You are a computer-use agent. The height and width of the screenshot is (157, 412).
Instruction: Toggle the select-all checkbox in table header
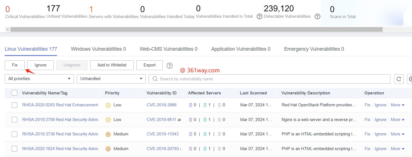coord(14,93)
